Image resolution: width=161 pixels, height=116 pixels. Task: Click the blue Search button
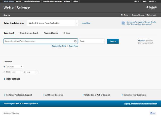[x=113, y=41]
